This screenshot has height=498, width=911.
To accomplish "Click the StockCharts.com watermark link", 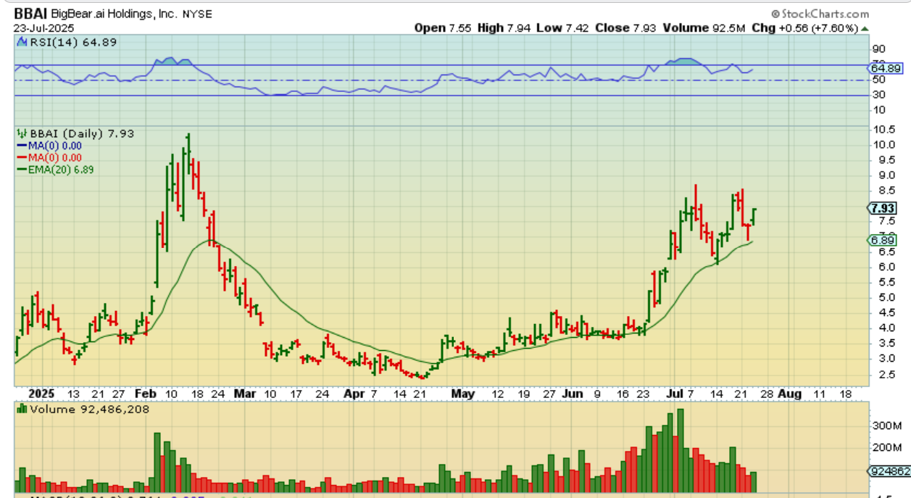I will (x=820, y=14).
